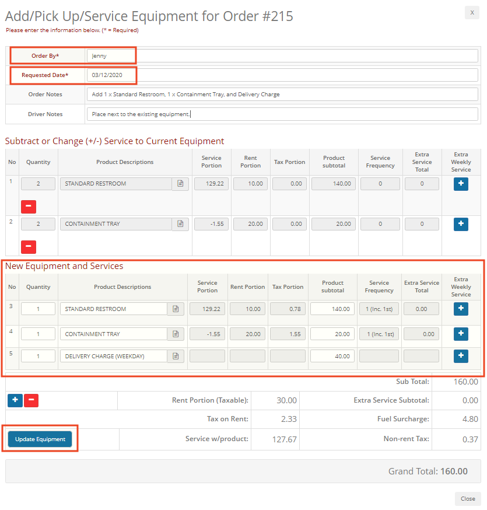
Task: Remove existing Containment Tray with red minus
Action: point(29,247)
